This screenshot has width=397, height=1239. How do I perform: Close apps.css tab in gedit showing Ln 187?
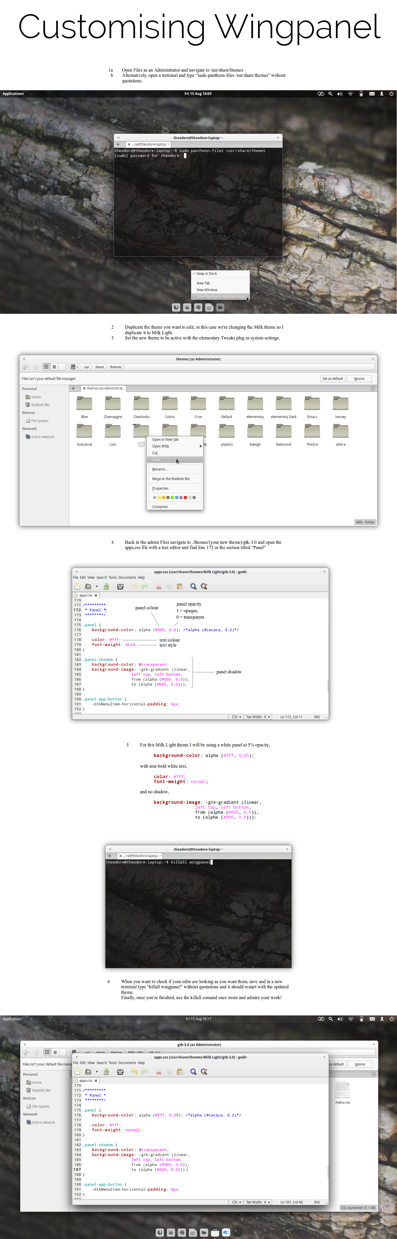tap(96, 1081)
